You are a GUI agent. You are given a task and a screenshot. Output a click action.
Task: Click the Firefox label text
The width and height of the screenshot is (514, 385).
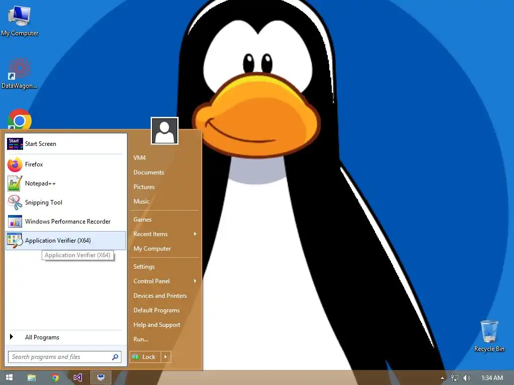tap(34, 164)
